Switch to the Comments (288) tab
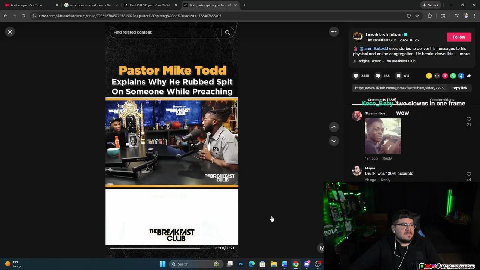This screenshot has height=270, width=480. (382, 100)
